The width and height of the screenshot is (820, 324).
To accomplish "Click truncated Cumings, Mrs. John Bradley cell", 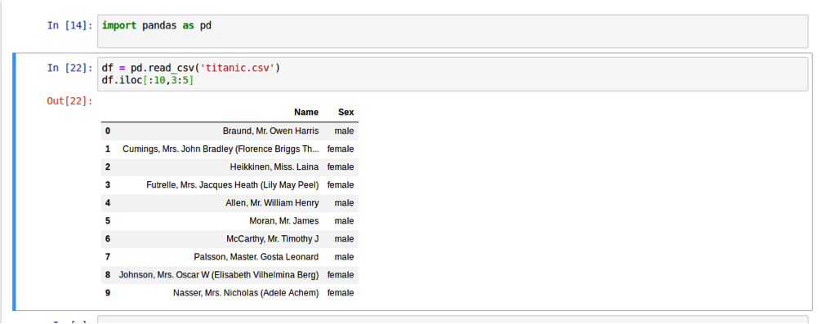I will pyautogui.click(x=221, y=149).
